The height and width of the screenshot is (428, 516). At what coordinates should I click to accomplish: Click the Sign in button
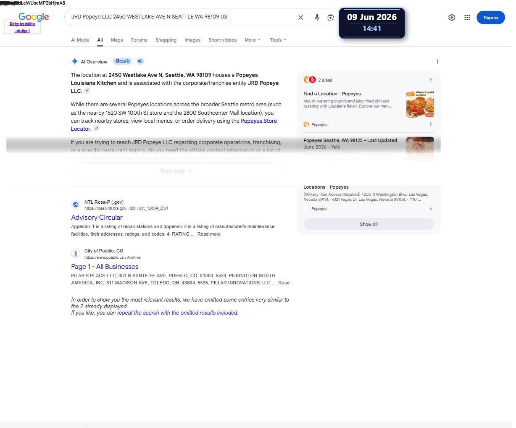(x=491, y=18)
